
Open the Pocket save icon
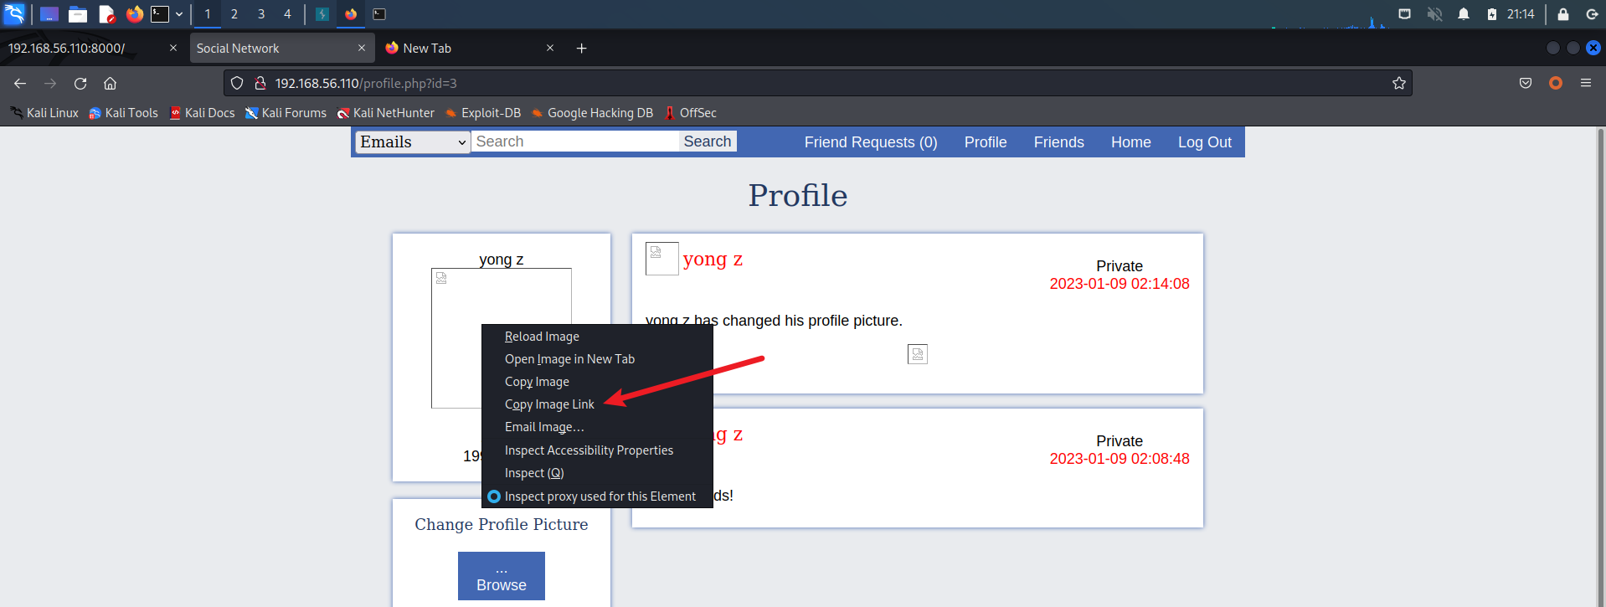tap(1526, 83)
